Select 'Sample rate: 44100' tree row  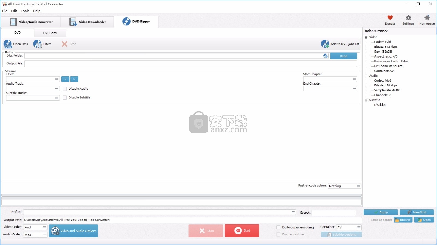(x=387, y=90)
